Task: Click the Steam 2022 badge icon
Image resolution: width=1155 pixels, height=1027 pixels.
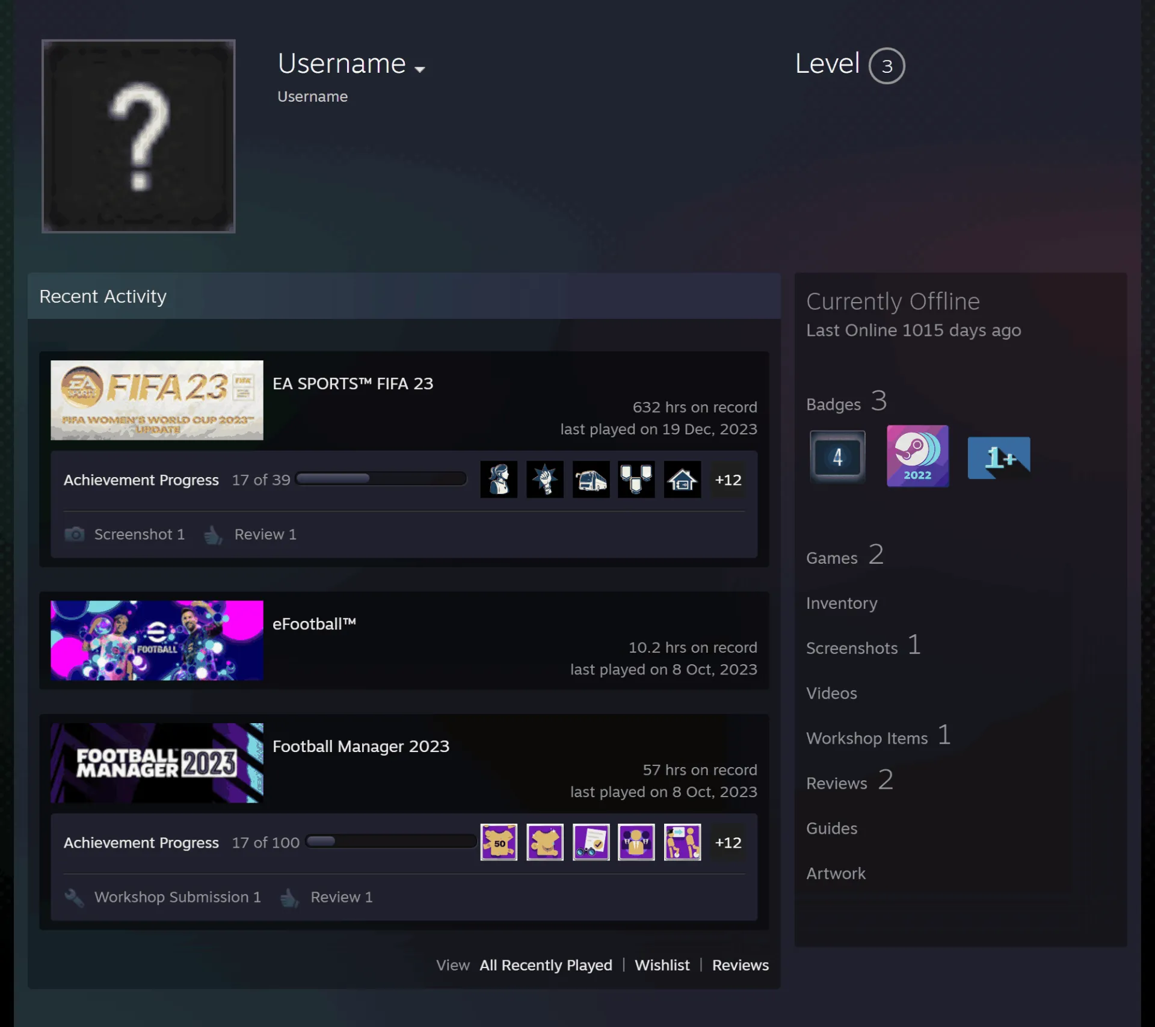Action: pos(917,456)
